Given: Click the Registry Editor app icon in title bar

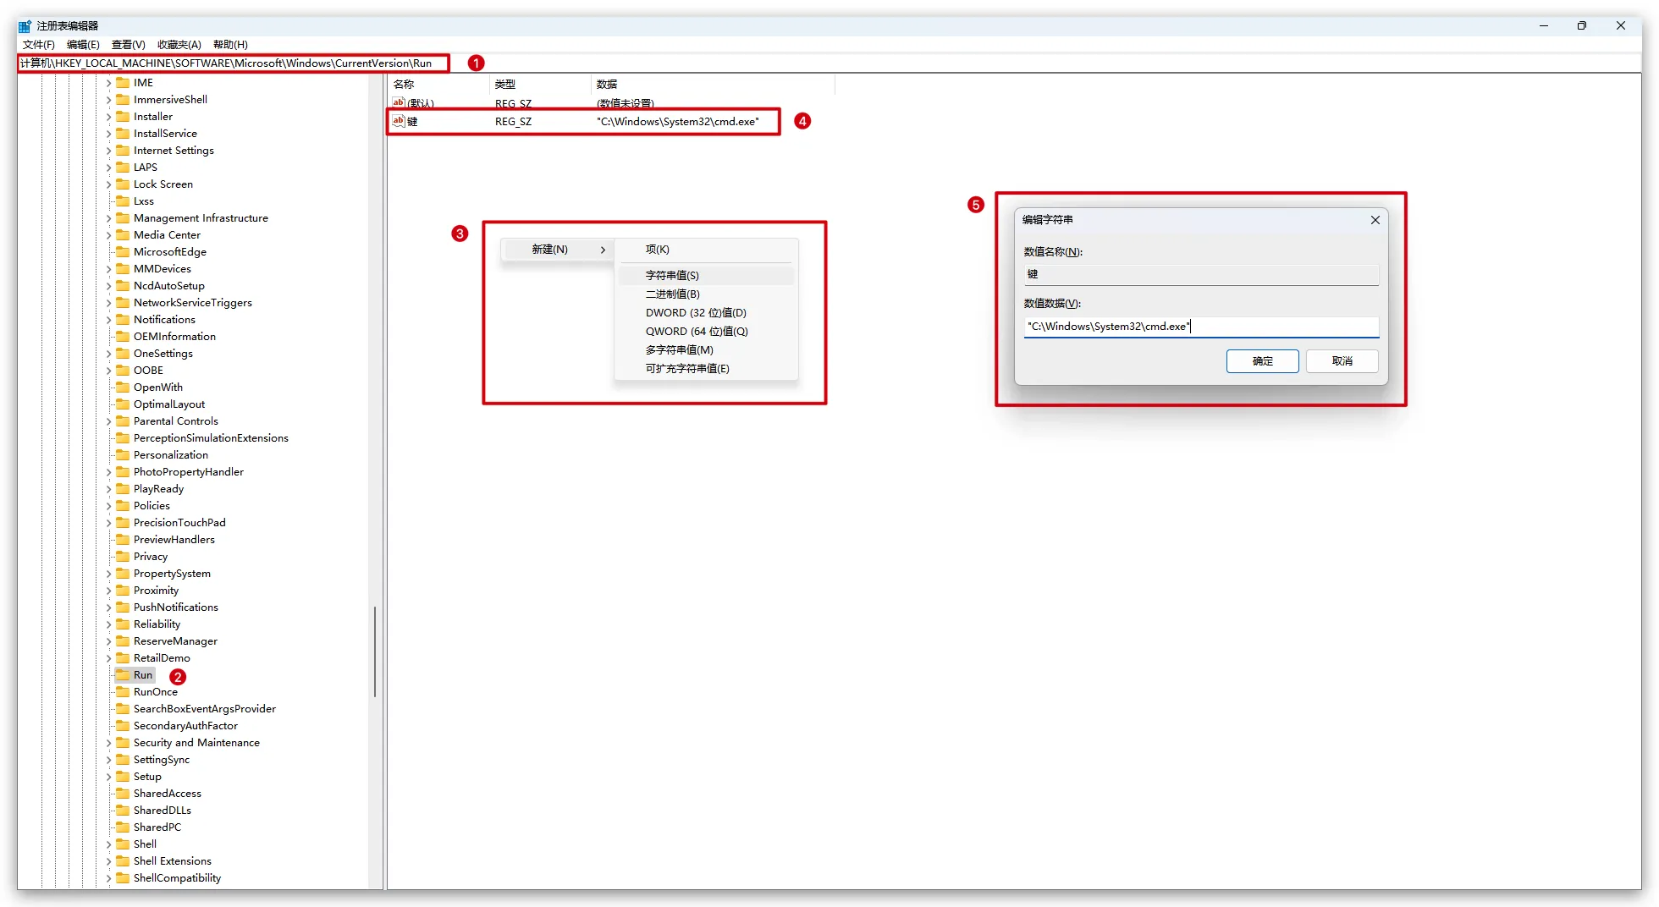Looking at the screenshot, I should (25, 26).
